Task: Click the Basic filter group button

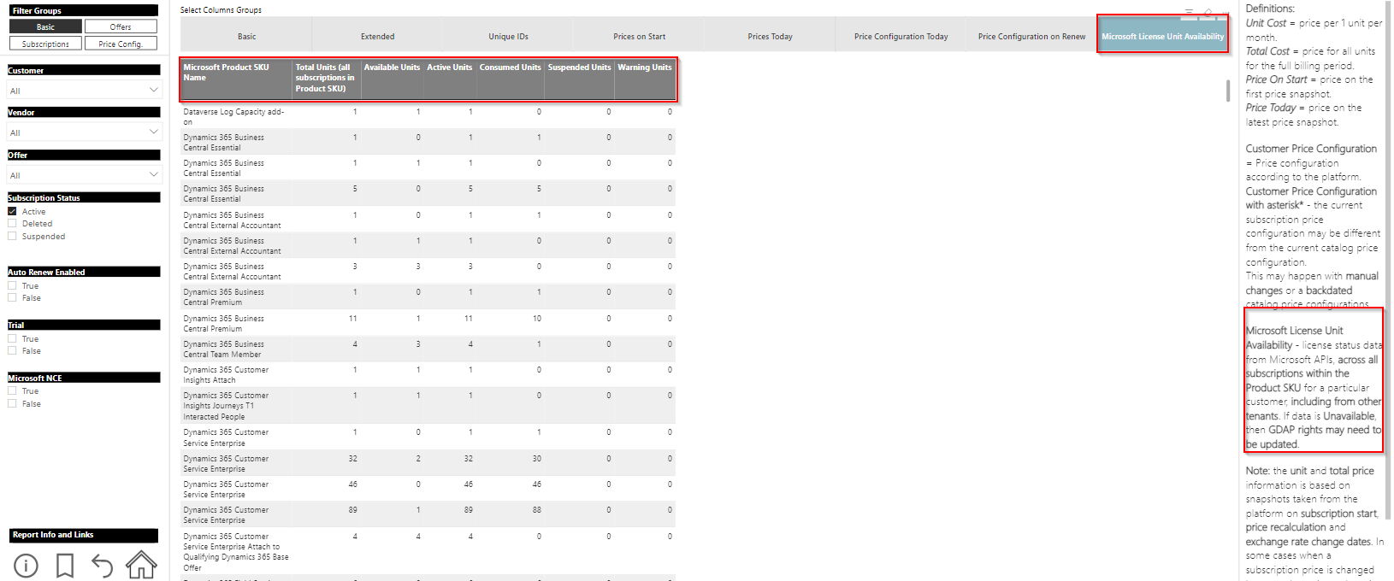Action: click(45, 26)
